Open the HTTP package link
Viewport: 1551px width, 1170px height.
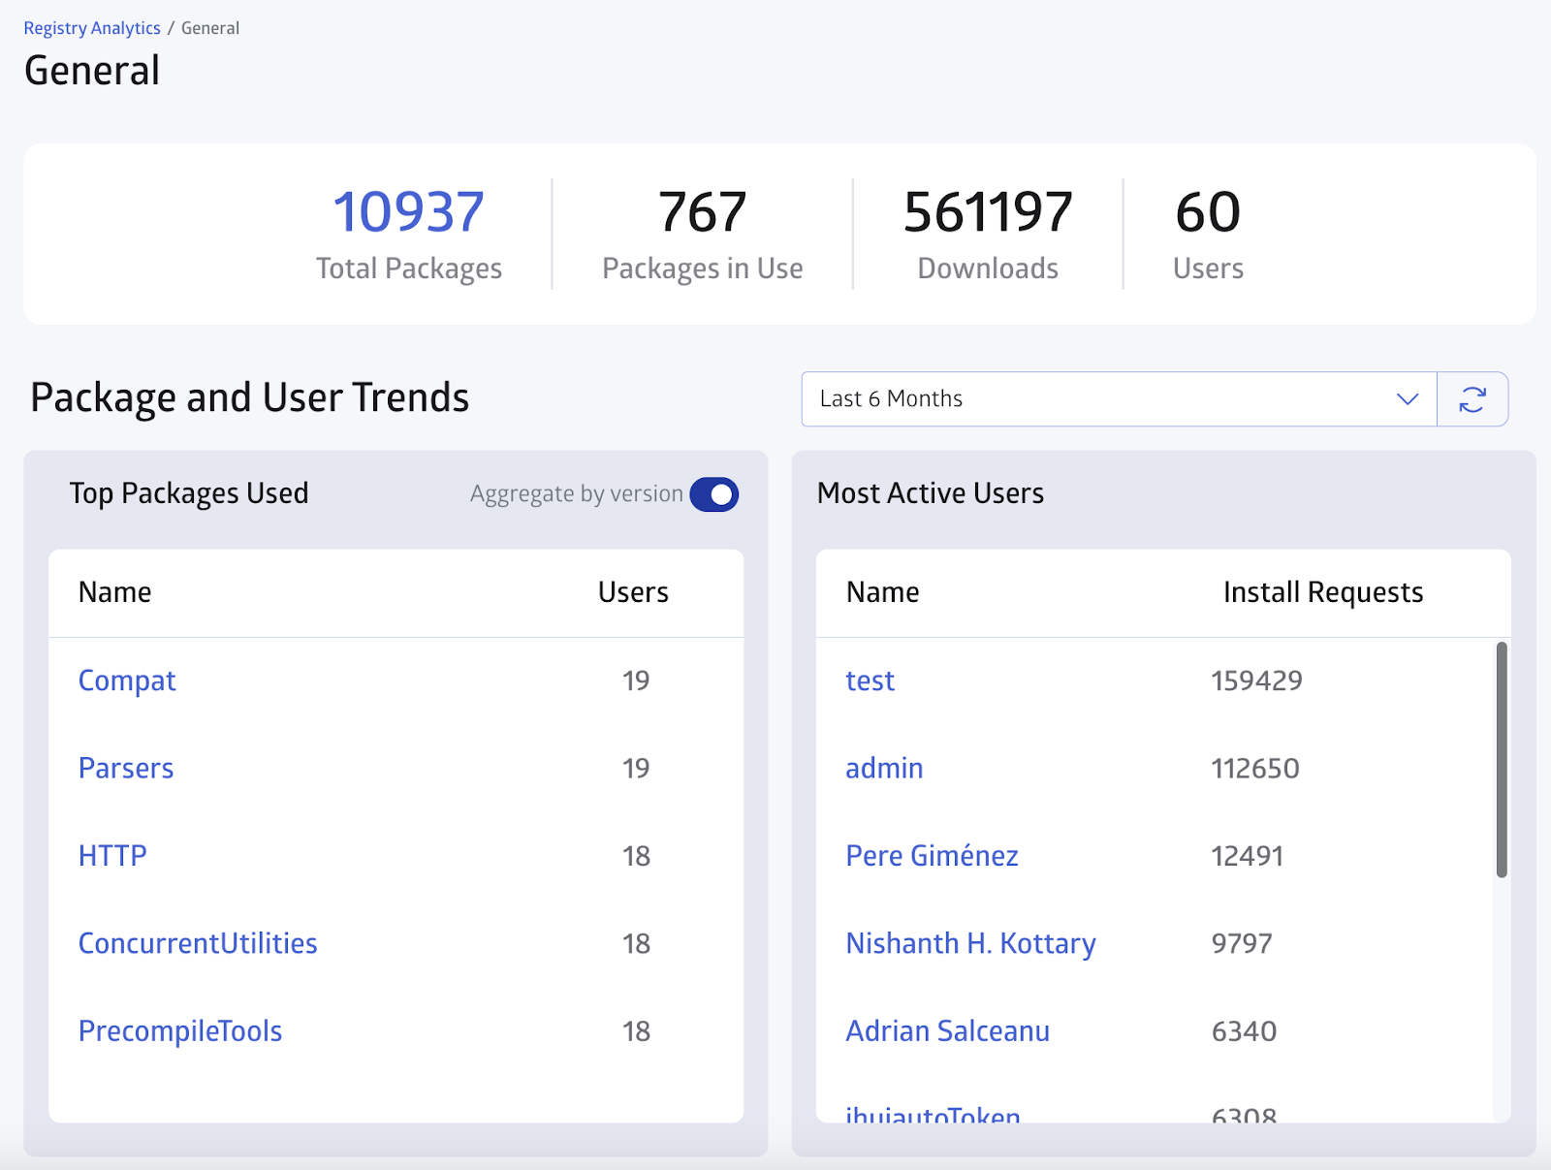tap(112, 856)
